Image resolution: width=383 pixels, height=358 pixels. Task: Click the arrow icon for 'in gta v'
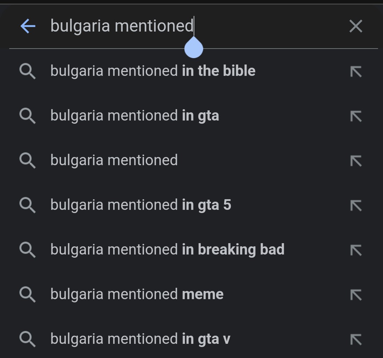click(x=356, y=340)
